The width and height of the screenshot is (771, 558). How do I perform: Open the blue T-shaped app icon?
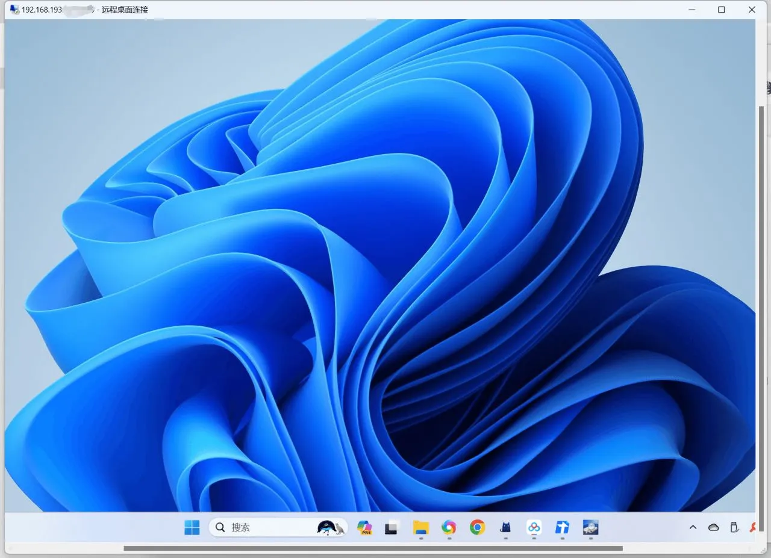coord(562,527)
